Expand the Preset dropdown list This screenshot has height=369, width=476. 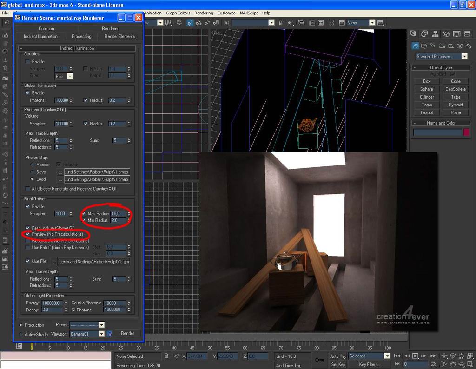[x=101, y=325]
